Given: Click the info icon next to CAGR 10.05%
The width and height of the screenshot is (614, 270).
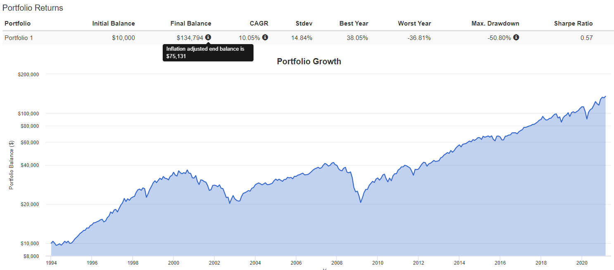Looking at the screenshot, I should pyautogui.click(x=265, y=38).
